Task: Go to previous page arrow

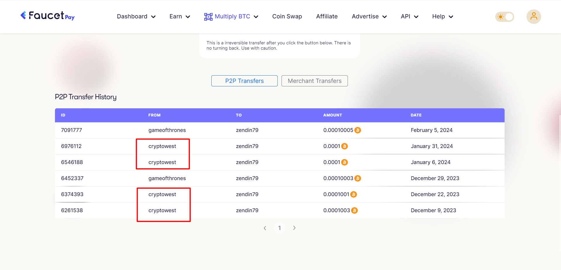Action: point(265,228)
